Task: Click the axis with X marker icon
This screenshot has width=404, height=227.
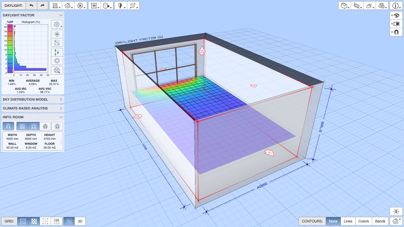Action: (x=57, y=52)
